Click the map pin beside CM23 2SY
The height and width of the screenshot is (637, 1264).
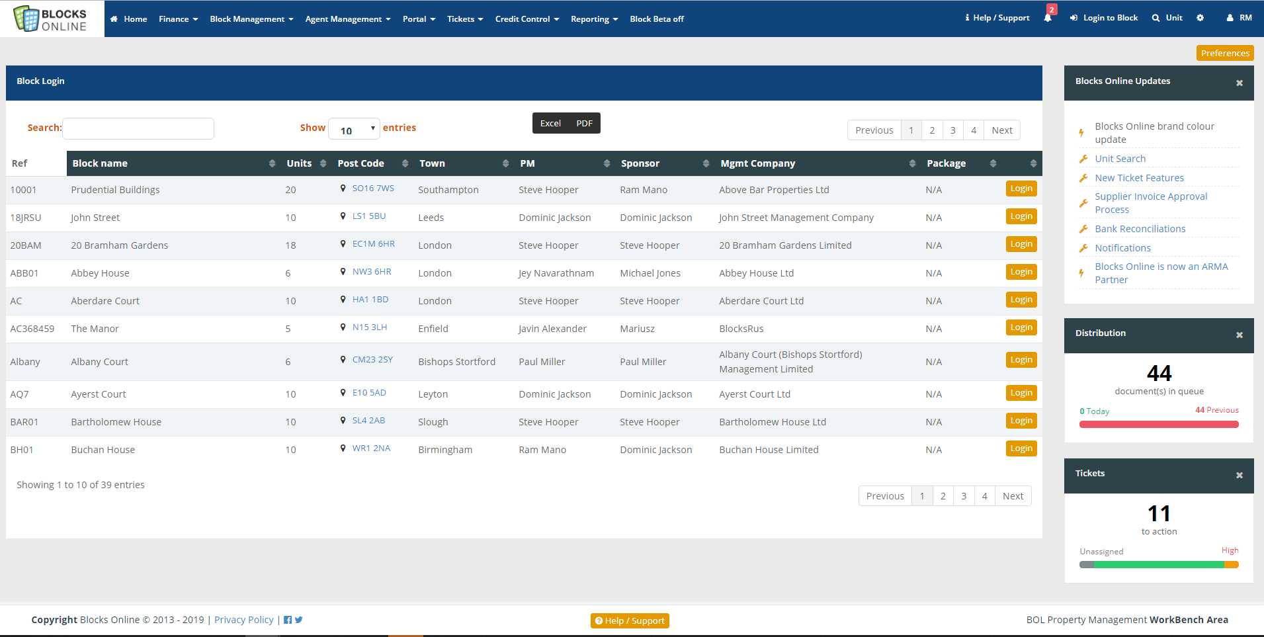[343, 360]
